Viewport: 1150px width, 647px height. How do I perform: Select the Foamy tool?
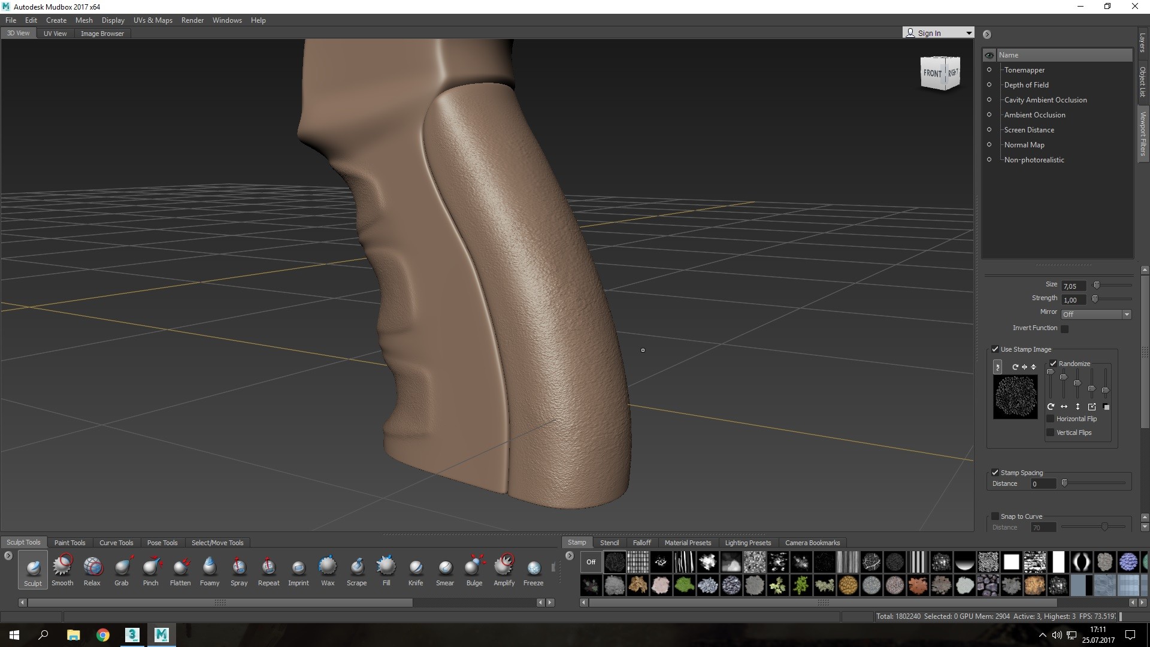tap(210, 570)
